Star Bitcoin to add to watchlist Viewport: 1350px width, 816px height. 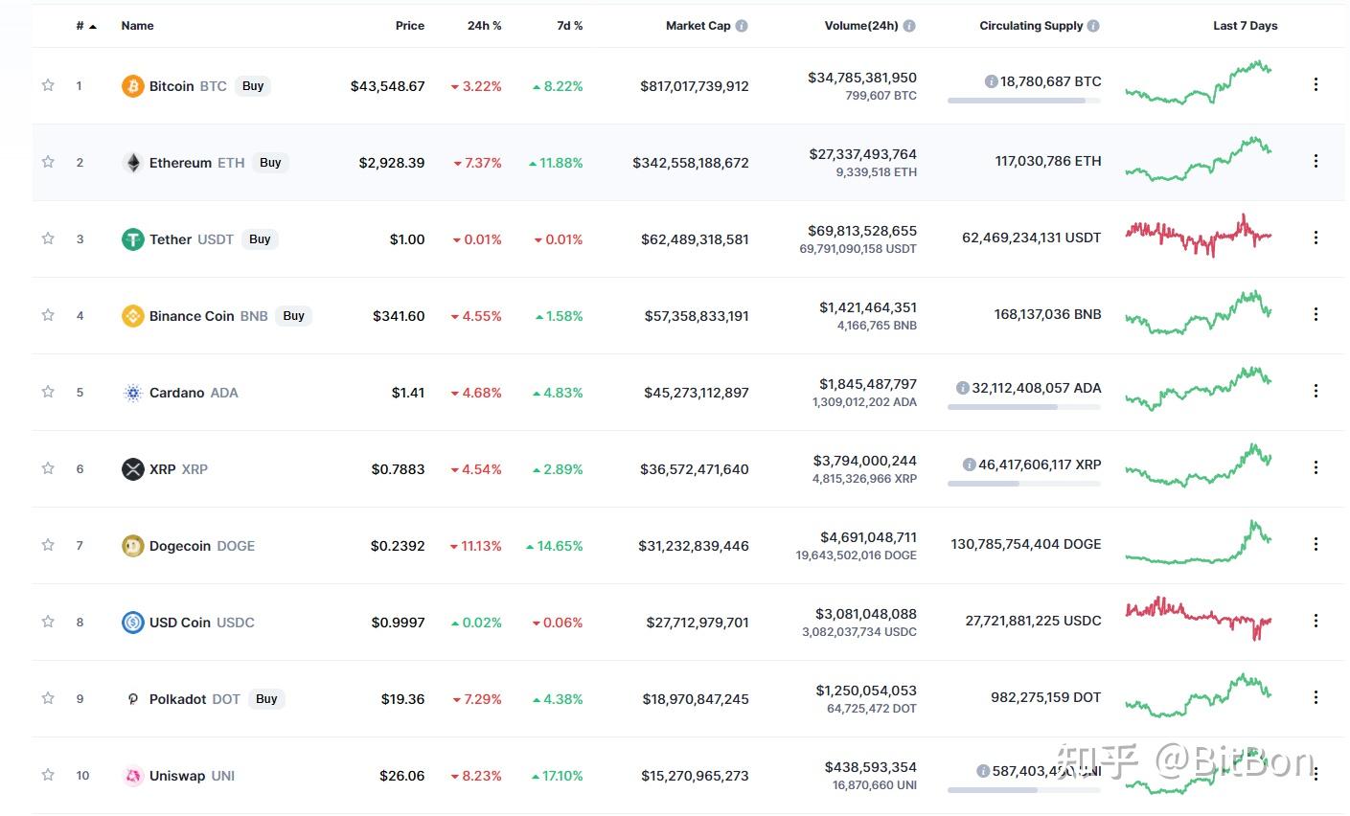48,85
